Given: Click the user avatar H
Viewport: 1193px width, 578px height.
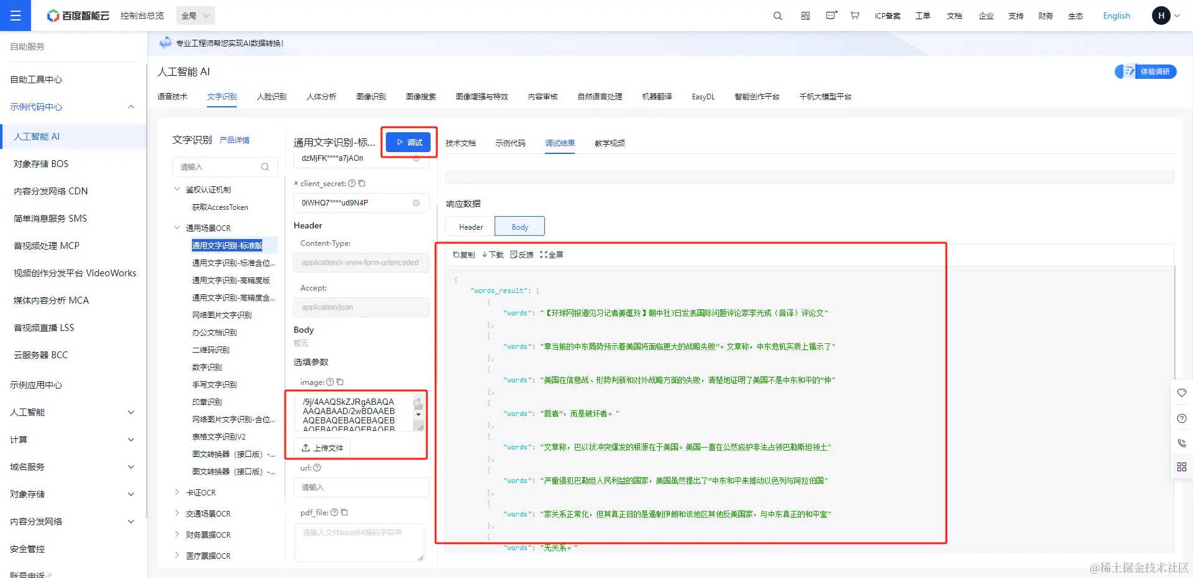Looking at the screenshot, I should 1161,16.
